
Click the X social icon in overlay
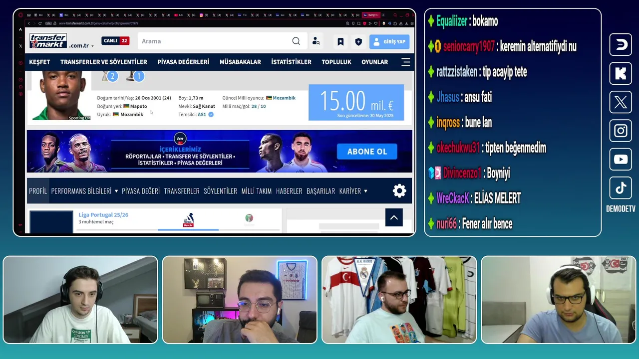click(x=621, y=102)
